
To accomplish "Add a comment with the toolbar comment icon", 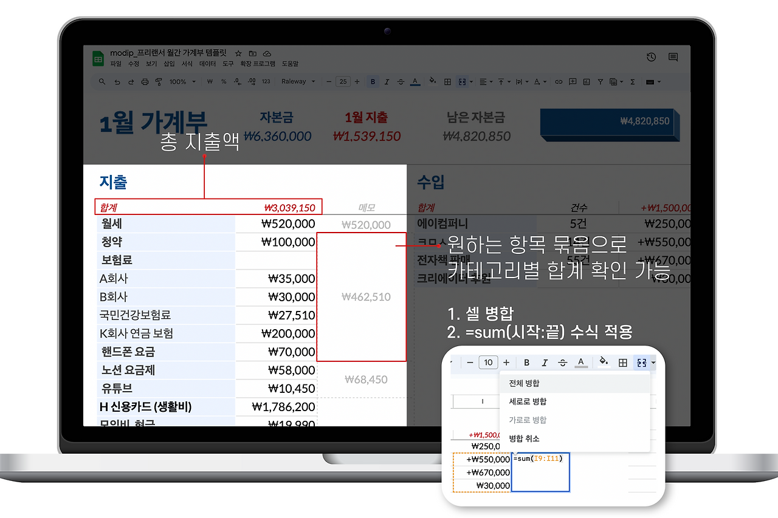I will coord(573,81).
